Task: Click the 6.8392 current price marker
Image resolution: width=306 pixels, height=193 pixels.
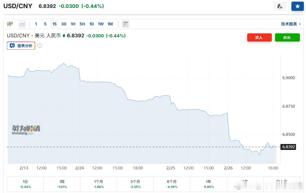Action: pyautogui.click(x=288, y=147)
